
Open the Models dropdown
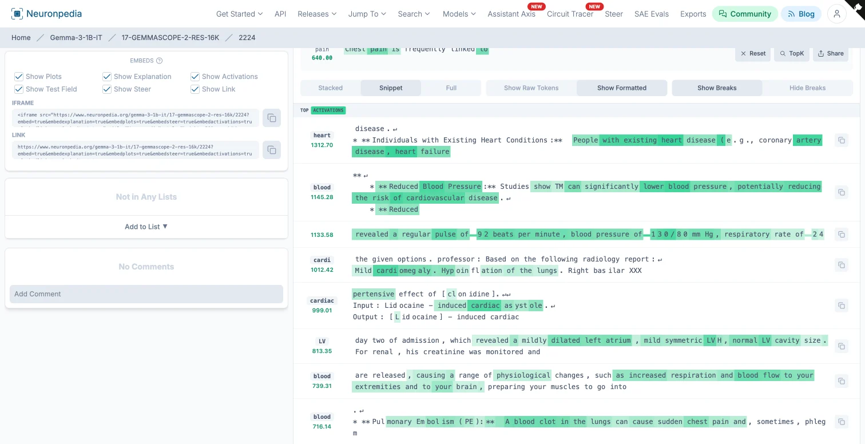[459, 14]
